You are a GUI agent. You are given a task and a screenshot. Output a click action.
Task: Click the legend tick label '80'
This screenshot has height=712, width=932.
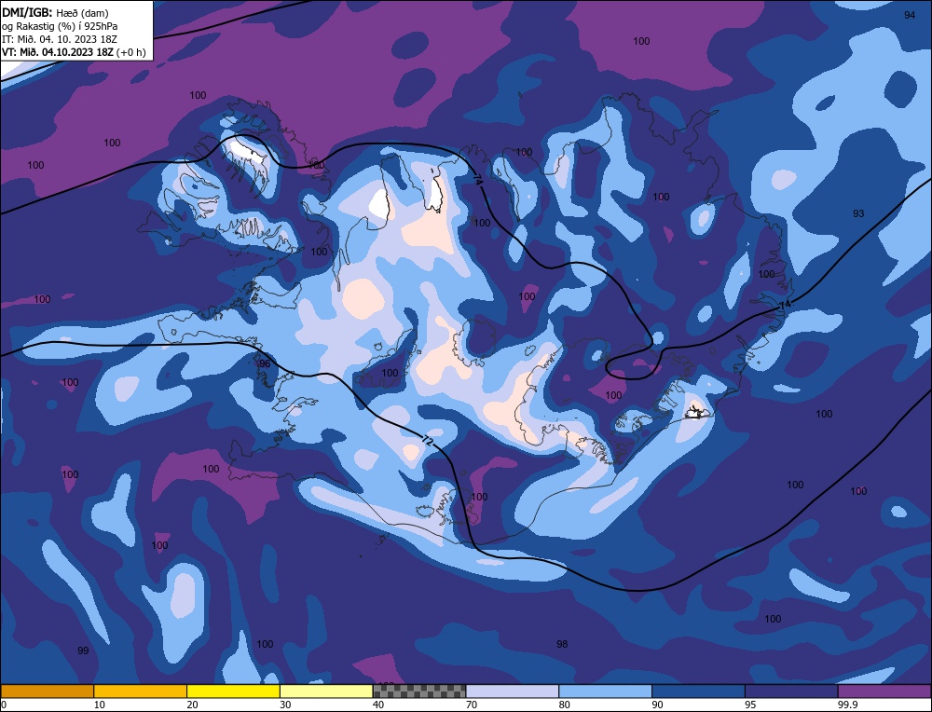click(565, 705)
